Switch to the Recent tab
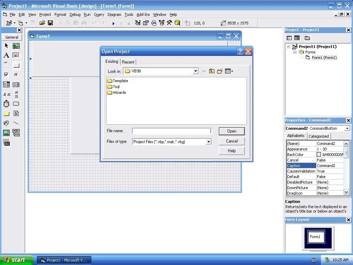Viewport: 353px width, 265px height. pyautogui.click(x=128, y=62)
